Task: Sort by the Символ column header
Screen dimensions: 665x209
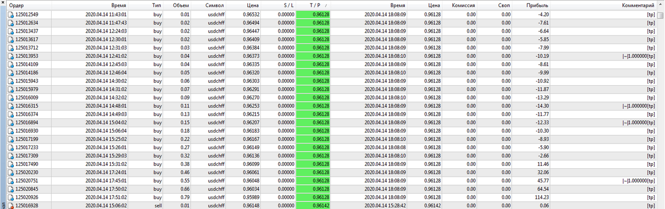Action: tap(209, 5)
